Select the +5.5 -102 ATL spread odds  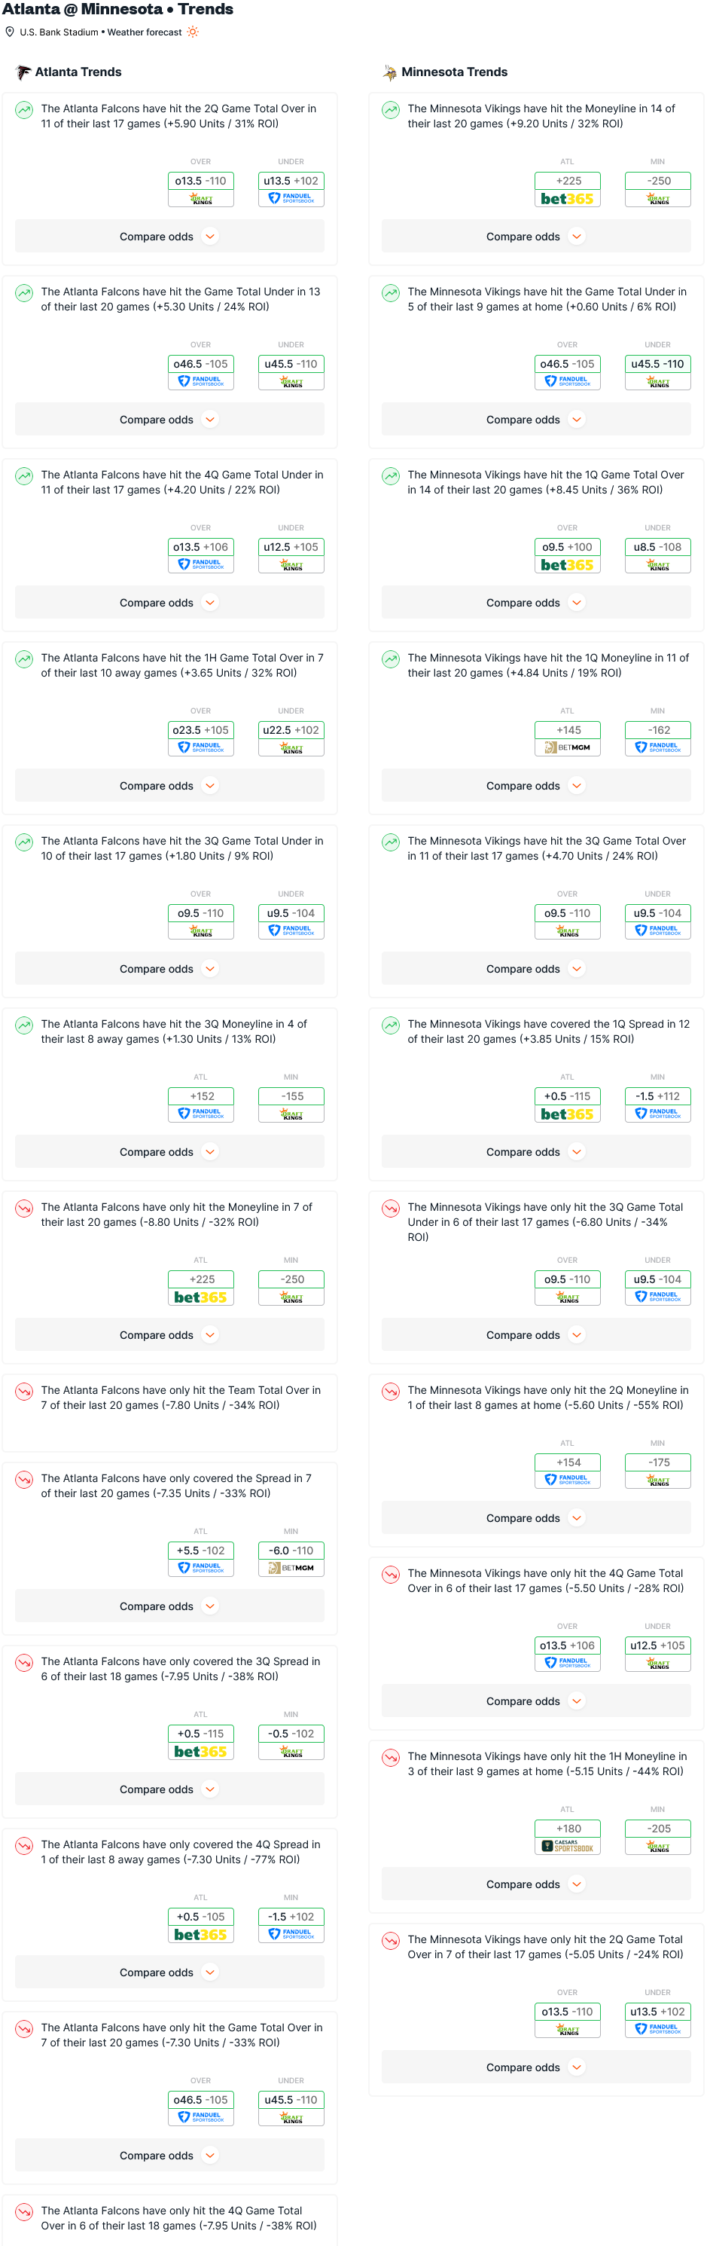tap(200, 1551)
